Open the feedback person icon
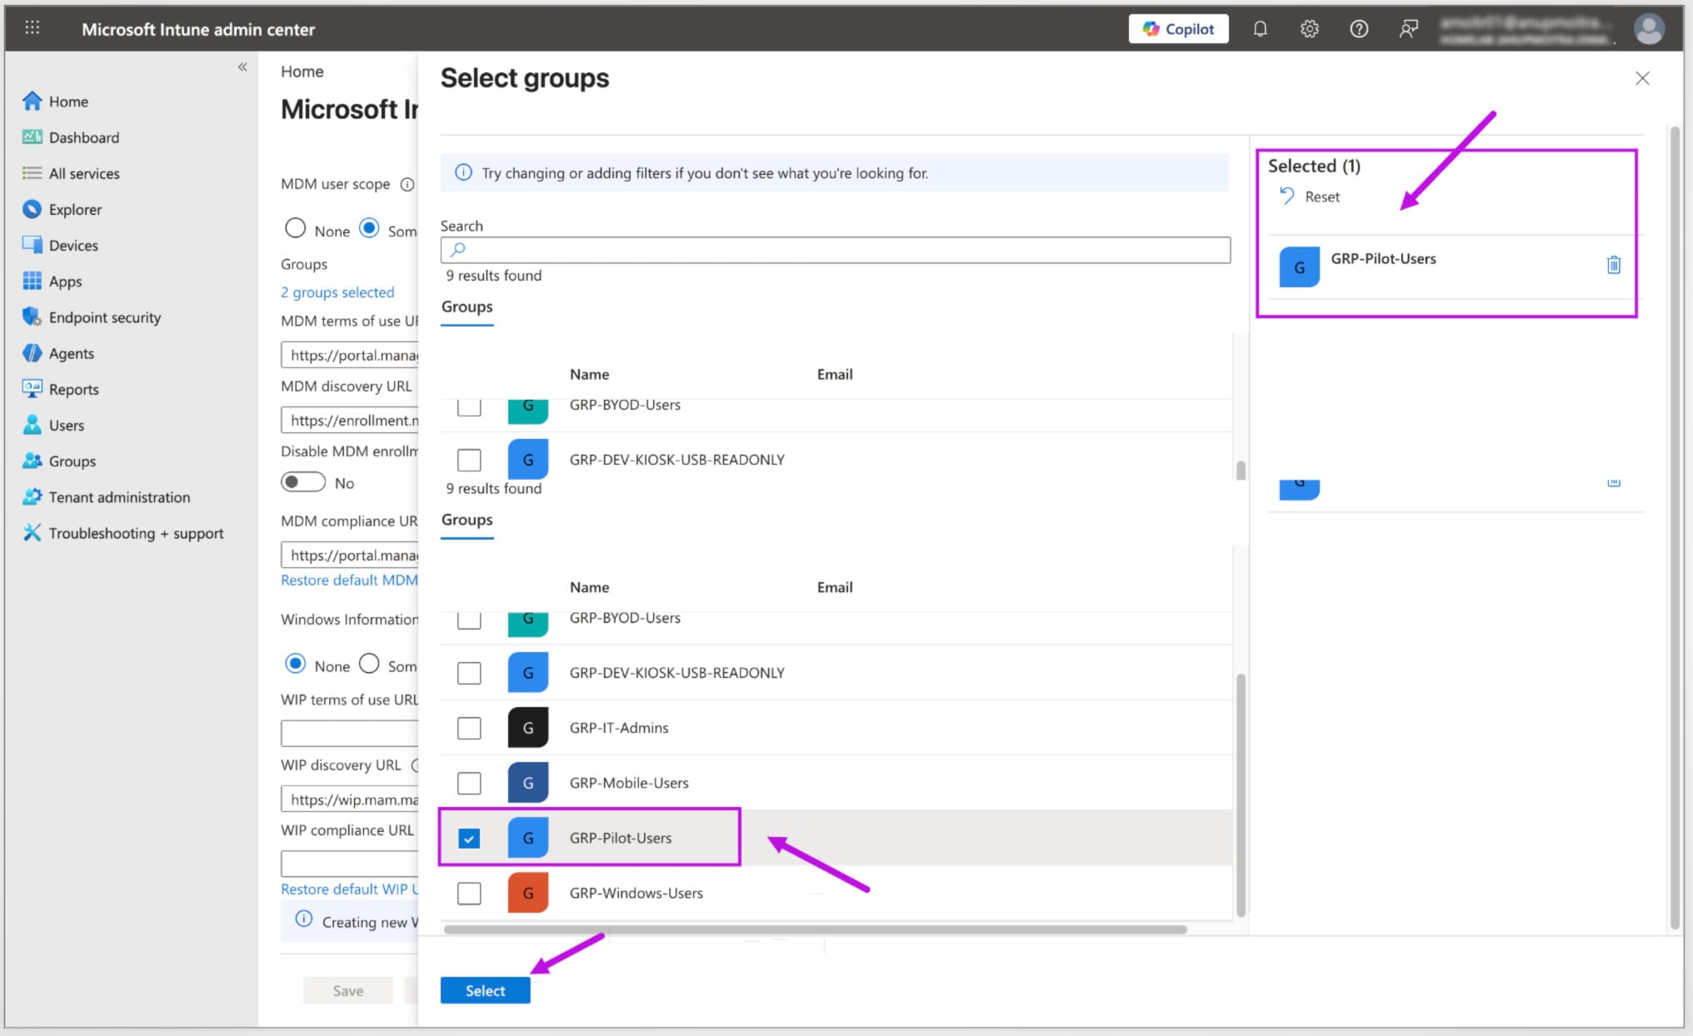The image size is (1693, 1036). pos(1408,29)
